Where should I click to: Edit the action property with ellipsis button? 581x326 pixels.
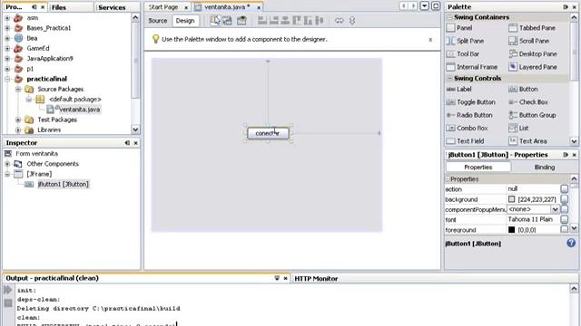[565, 189]
